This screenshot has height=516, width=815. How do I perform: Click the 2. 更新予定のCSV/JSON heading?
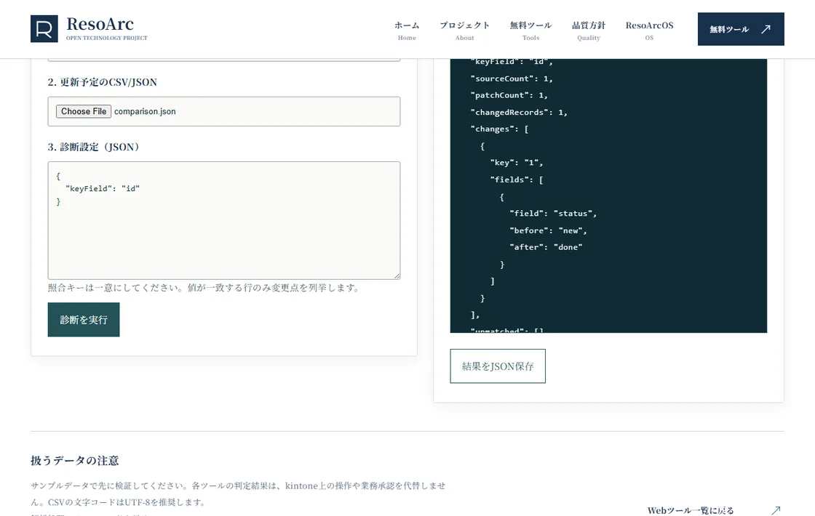pyautogui.click(x=103, y=82)
